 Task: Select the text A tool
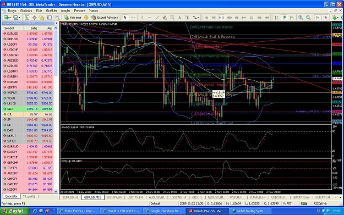pos(179,18)
